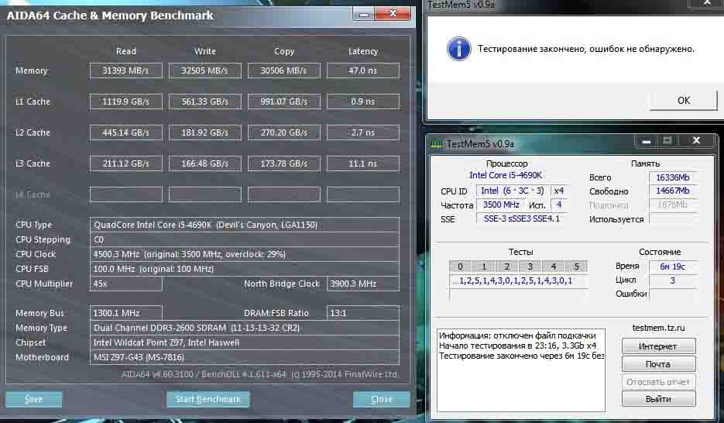Select Memory Copy value 30506 MB/s
The image size is (724, 423).
[283, 70]
